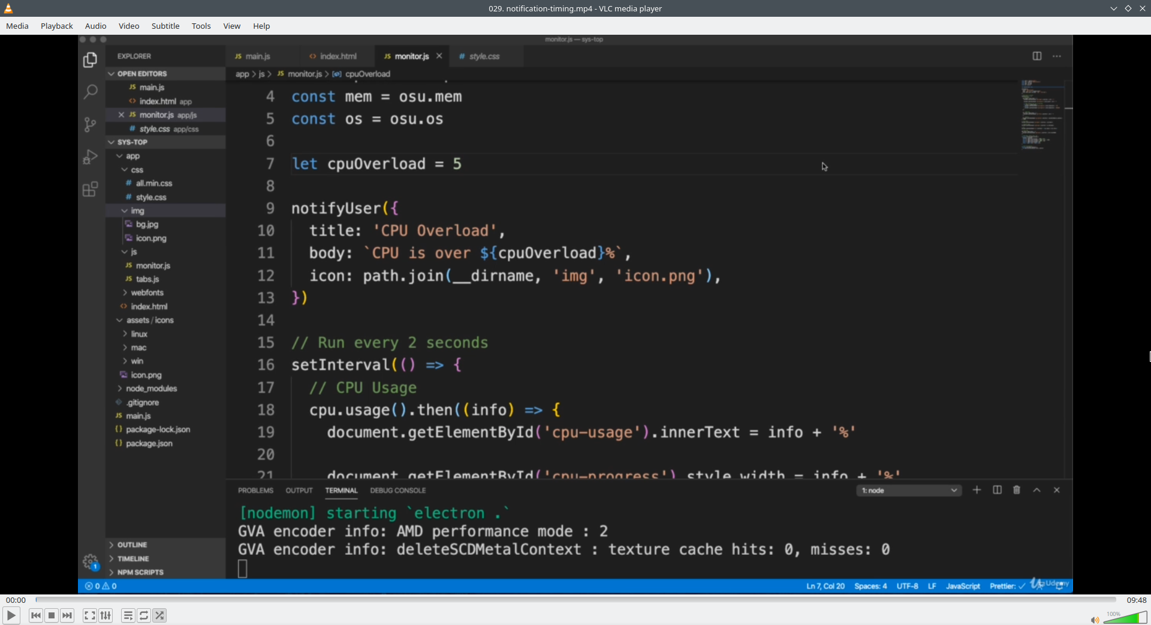Click the UTF-8 encoding status item

[907, 586]
